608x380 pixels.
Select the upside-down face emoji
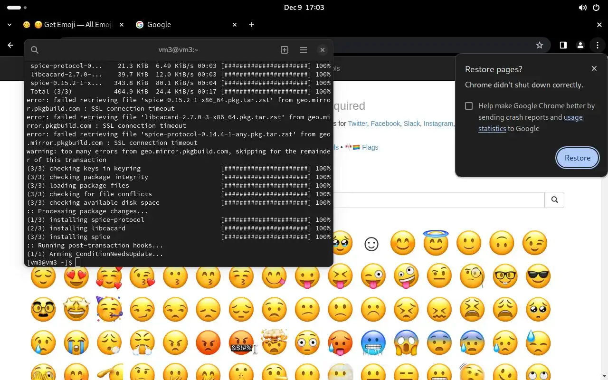(x=502, y=243)
